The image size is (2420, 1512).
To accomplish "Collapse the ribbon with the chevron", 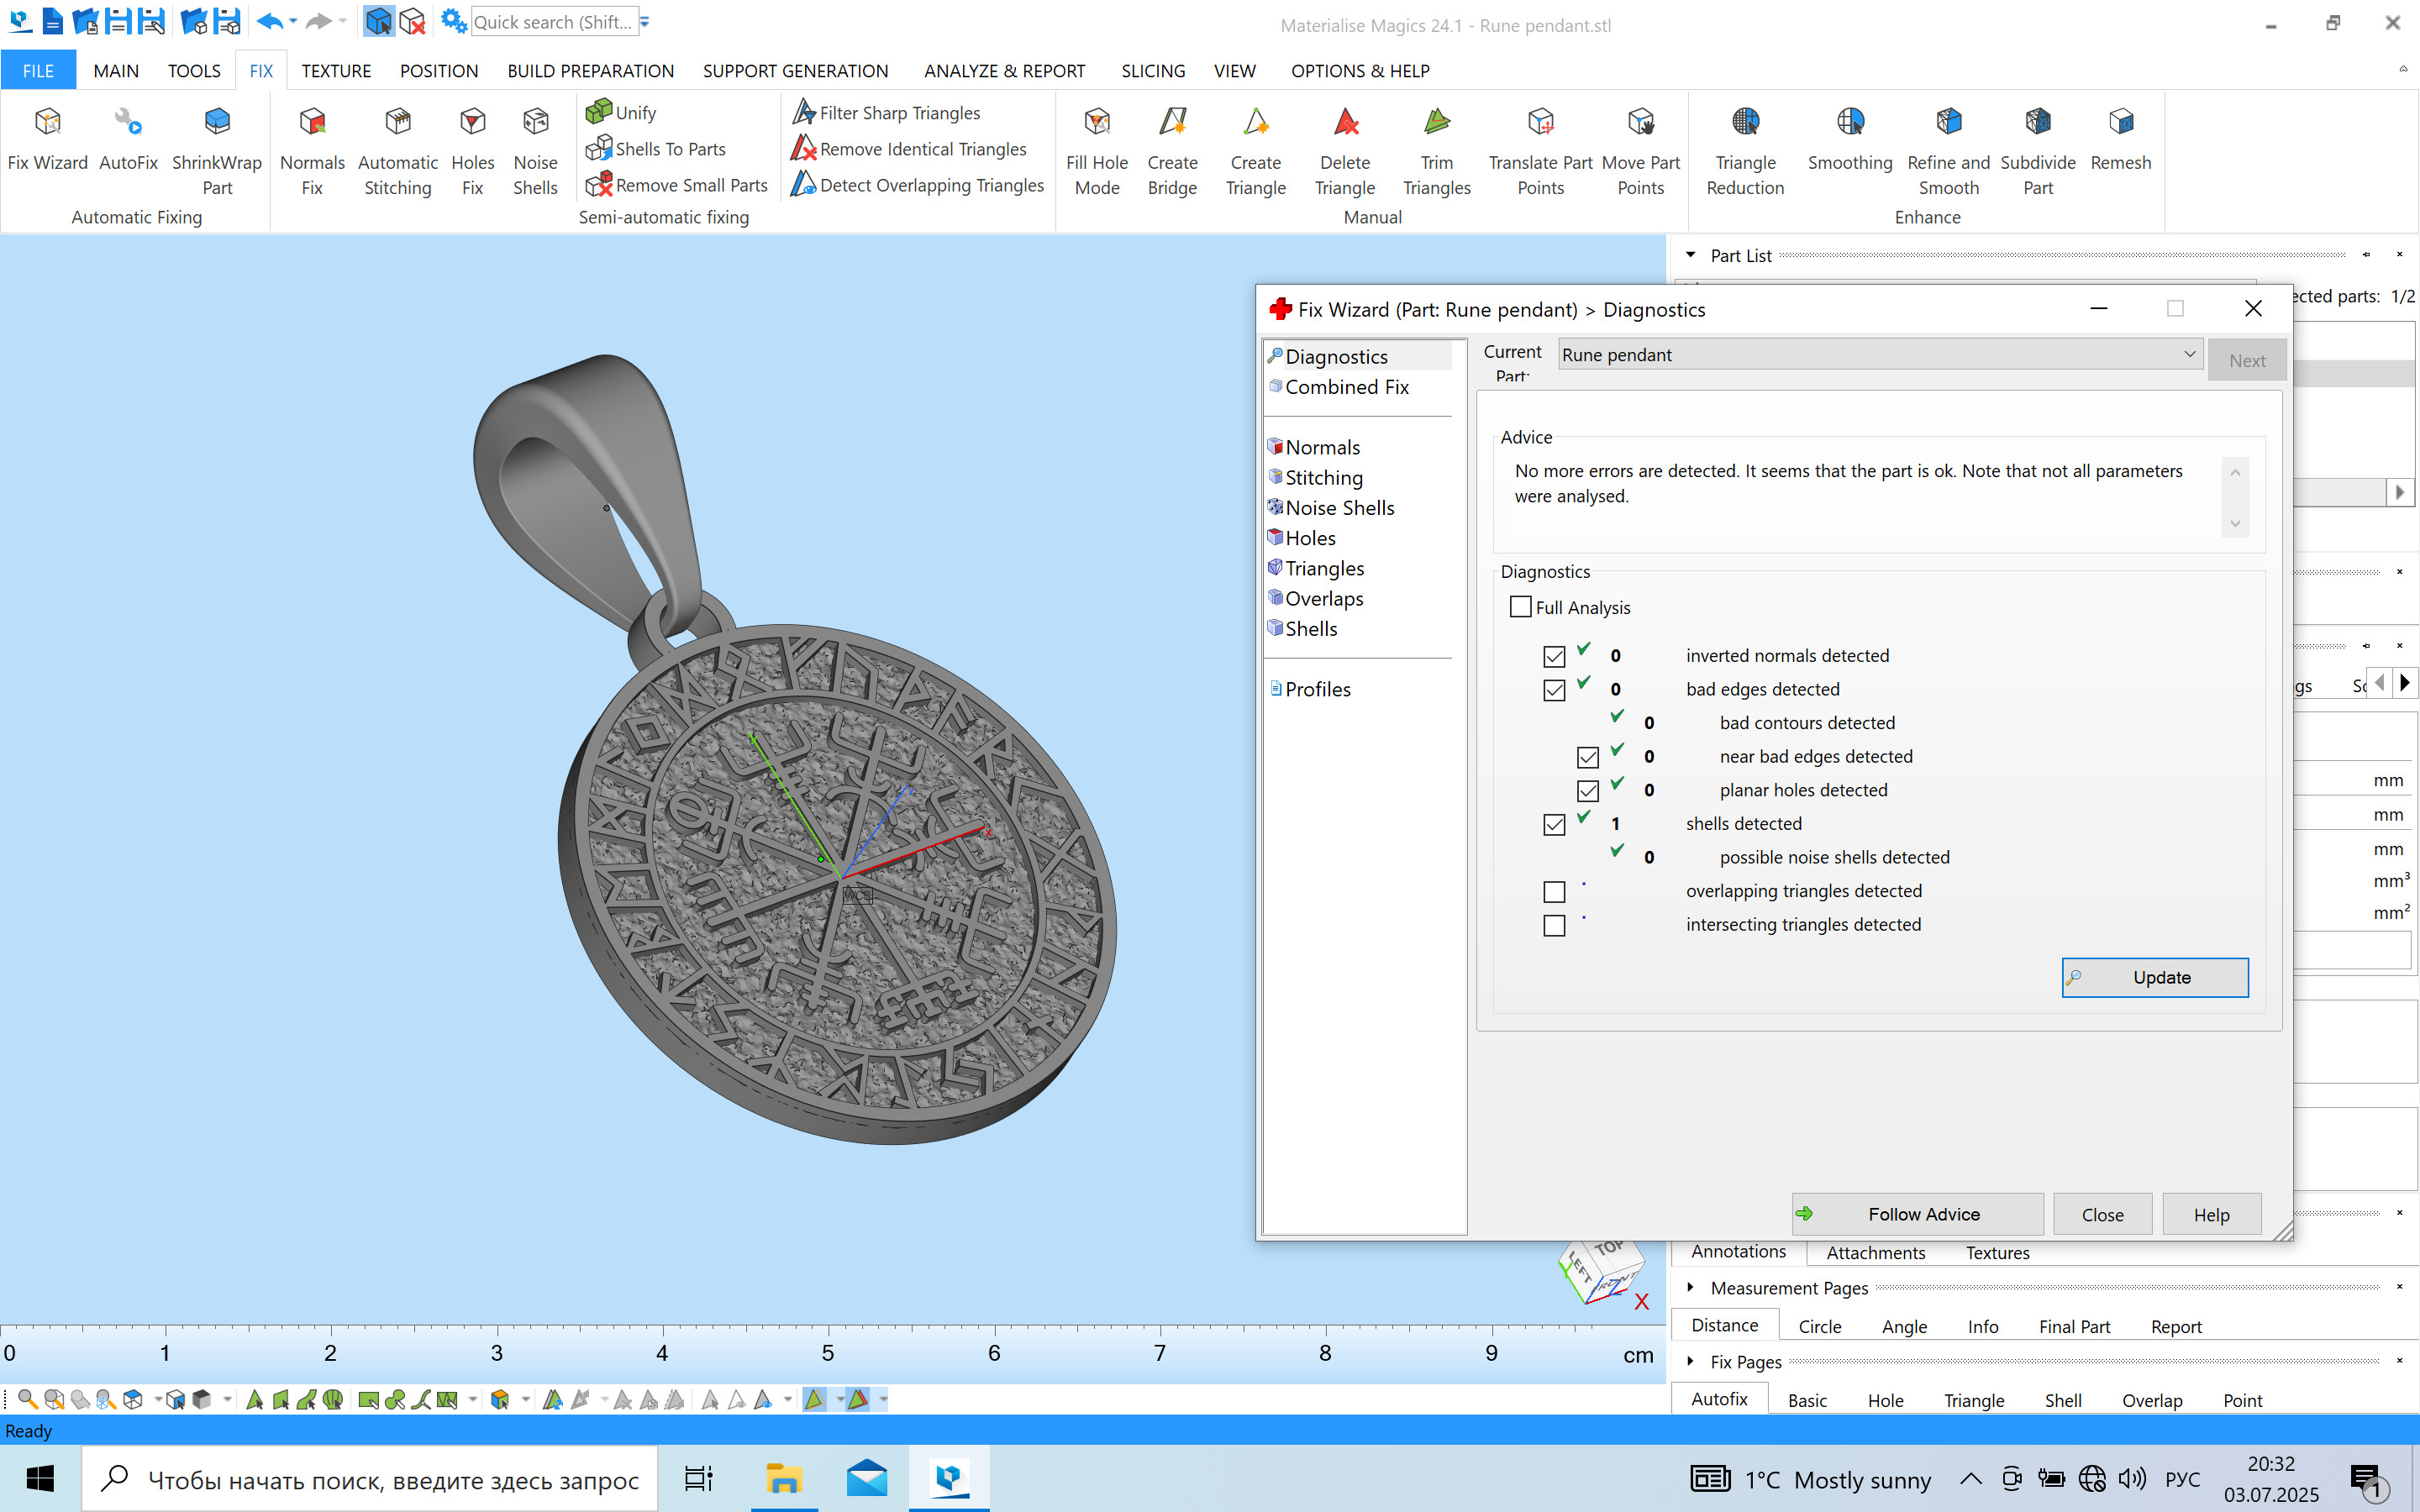I will [2403, 69].
